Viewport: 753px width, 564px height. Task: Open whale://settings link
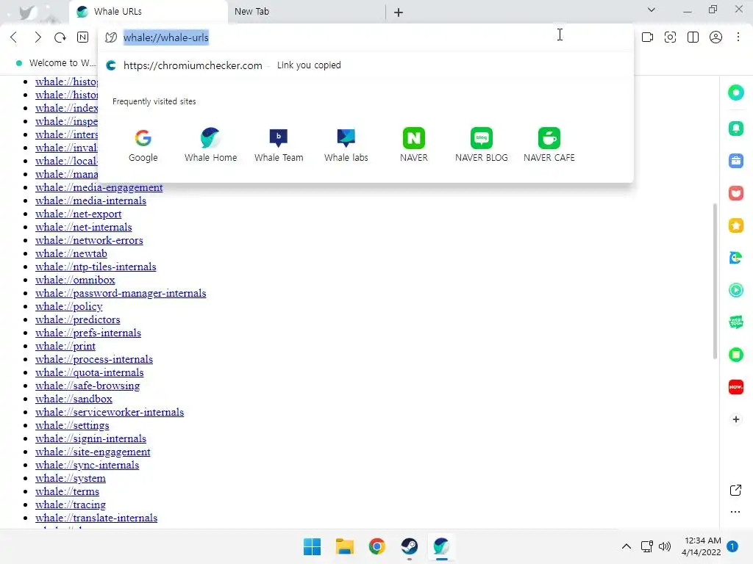tap(72, 425)
